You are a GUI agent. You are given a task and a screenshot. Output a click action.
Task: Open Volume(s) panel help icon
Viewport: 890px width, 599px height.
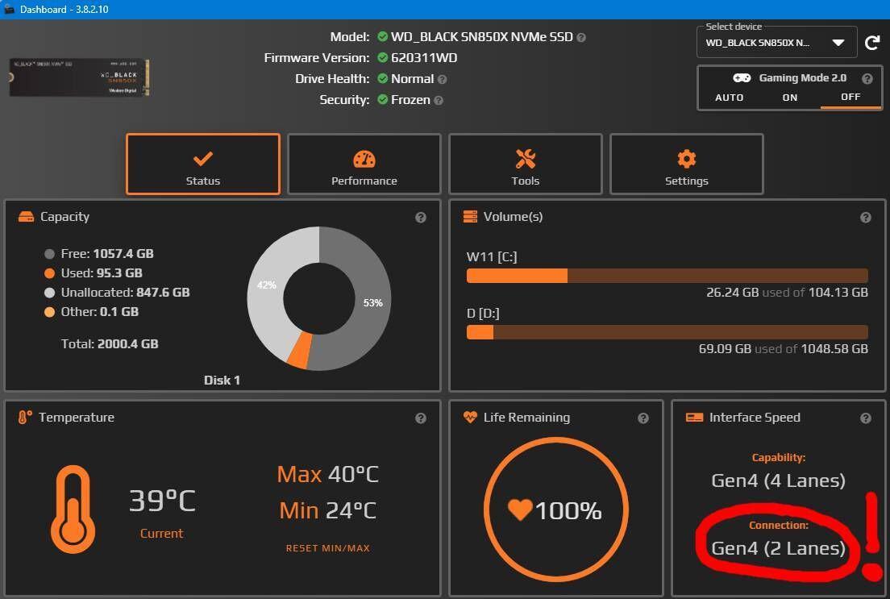866,218
